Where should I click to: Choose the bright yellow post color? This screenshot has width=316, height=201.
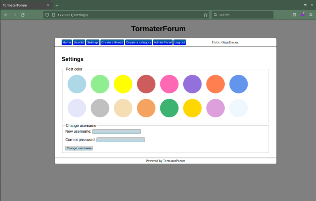[x=123, y=84]
